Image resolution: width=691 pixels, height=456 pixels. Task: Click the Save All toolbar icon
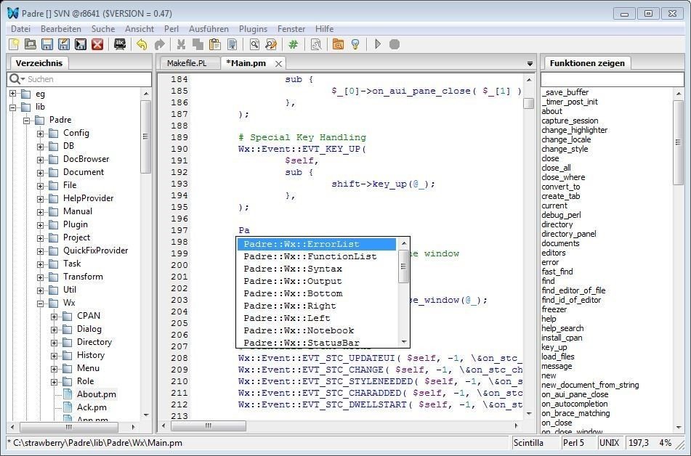(80, 44)
